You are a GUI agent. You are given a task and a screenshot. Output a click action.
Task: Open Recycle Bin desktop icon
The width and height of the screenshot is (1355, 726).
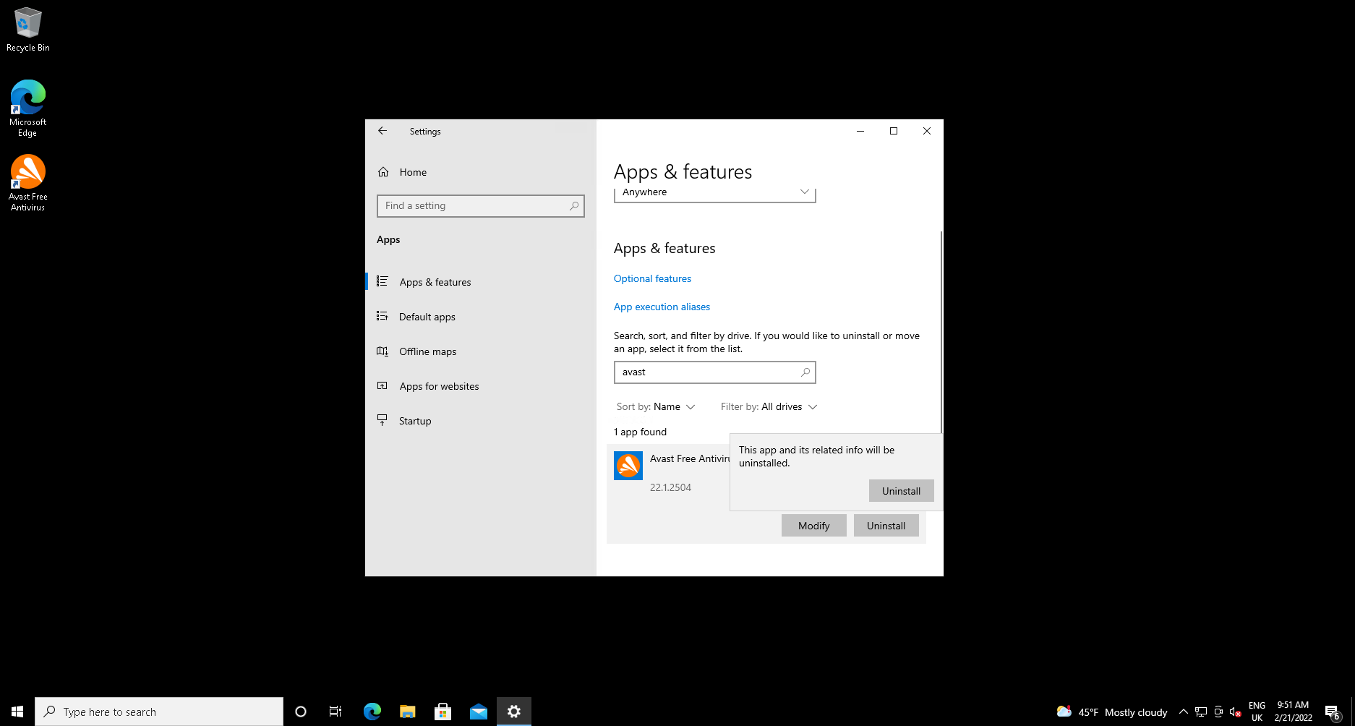point(27,30)
